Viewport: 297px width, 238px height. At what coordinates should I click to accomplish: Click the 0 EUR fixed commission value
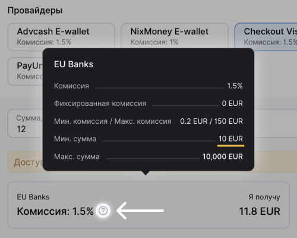[232, 104]
